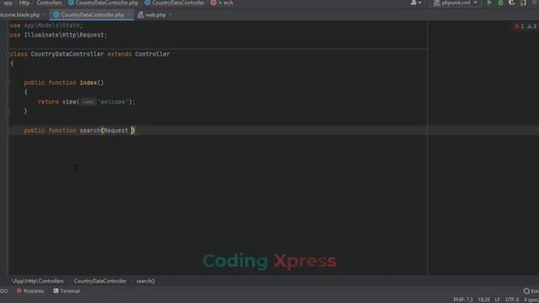This screenshot has width=539, height=303.
Task: Click the 'Controllers' breadcrumb in navigation bar
Action: (x=49, y=3)
